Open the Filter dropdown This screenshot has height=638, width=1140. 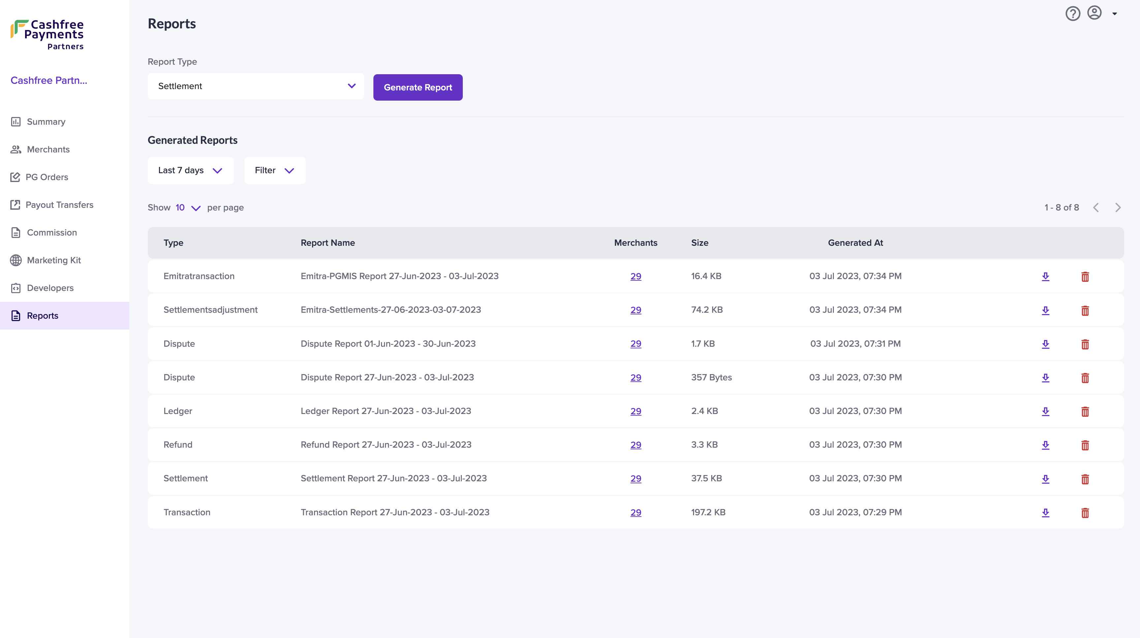[274, 170]
